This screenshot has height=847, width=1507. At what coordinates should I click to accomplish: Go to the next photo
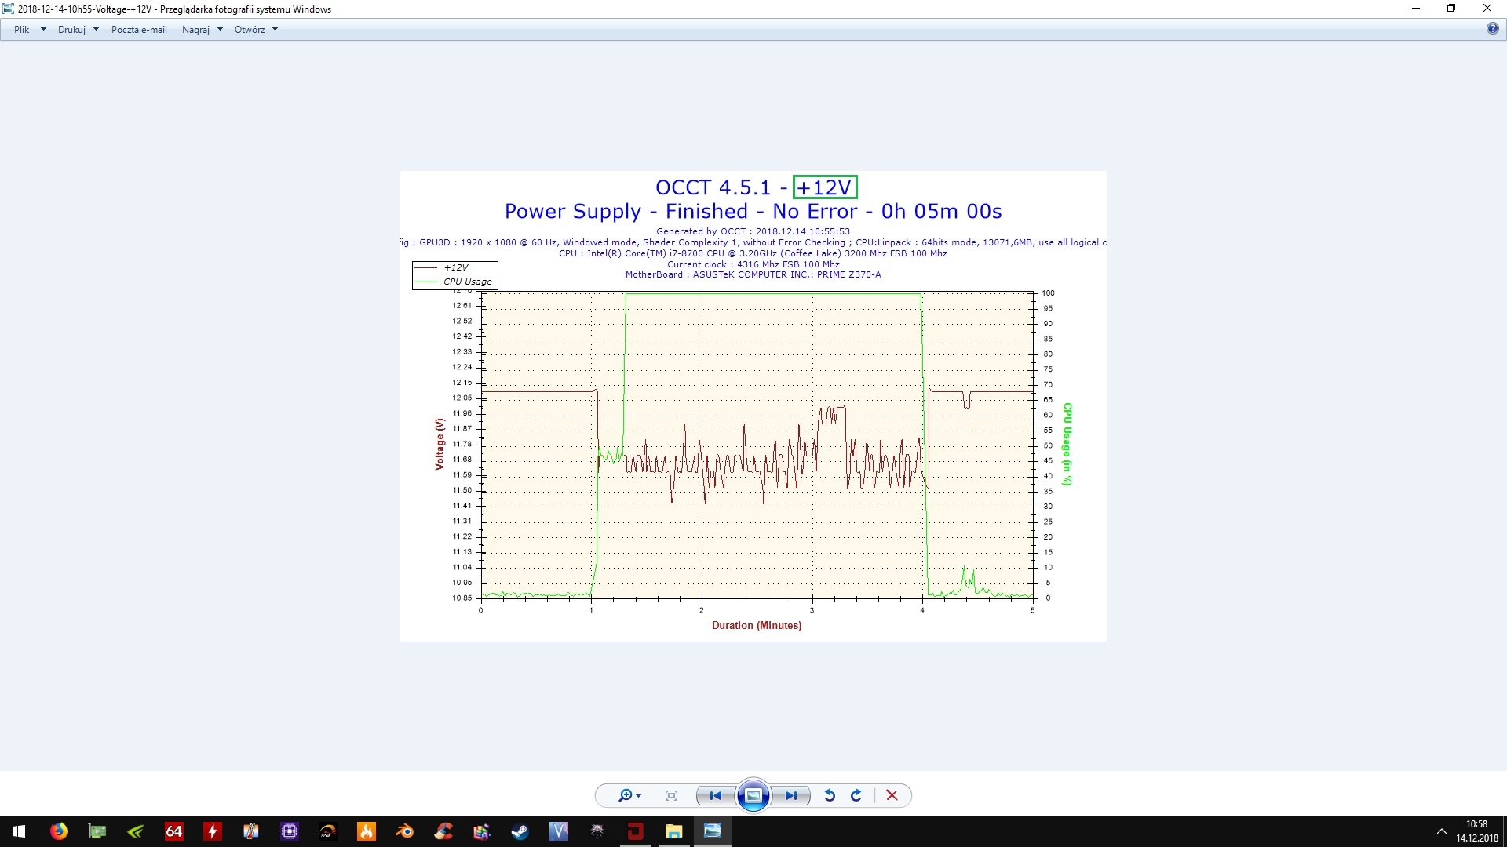[x=791, y=795]
